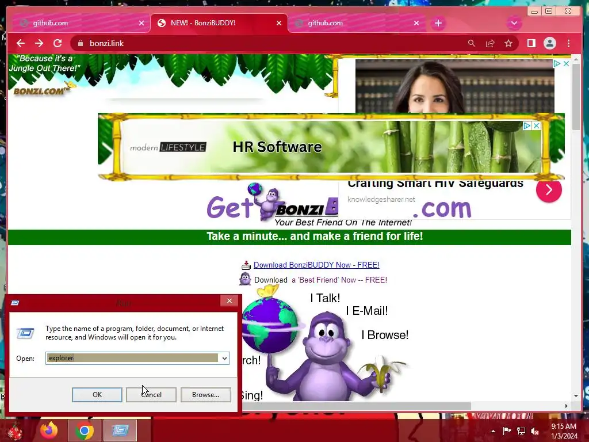Open Firefox from the taskbar

(49, 430)
